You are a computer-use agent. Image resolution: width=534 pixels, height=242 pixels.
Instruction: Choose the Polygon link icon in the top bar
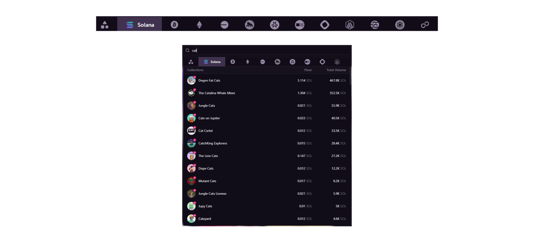coord(424,25)
